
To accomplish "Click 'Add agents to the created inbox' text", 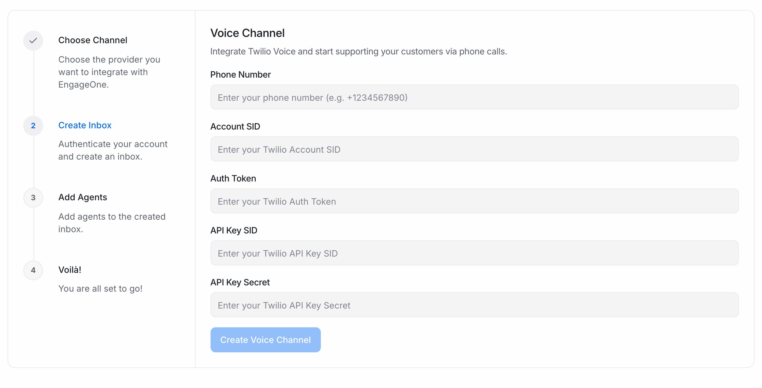I will [112, 223].
